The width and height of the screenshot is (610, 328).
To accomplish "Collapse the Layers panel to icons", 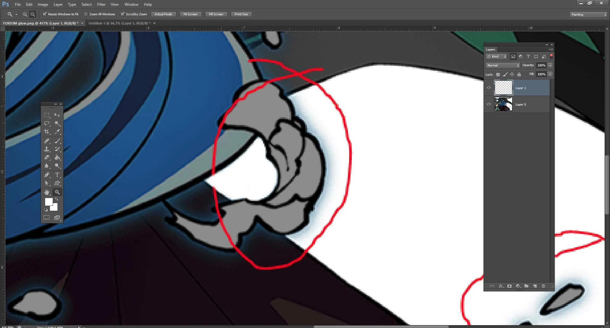I will [546, 45].
